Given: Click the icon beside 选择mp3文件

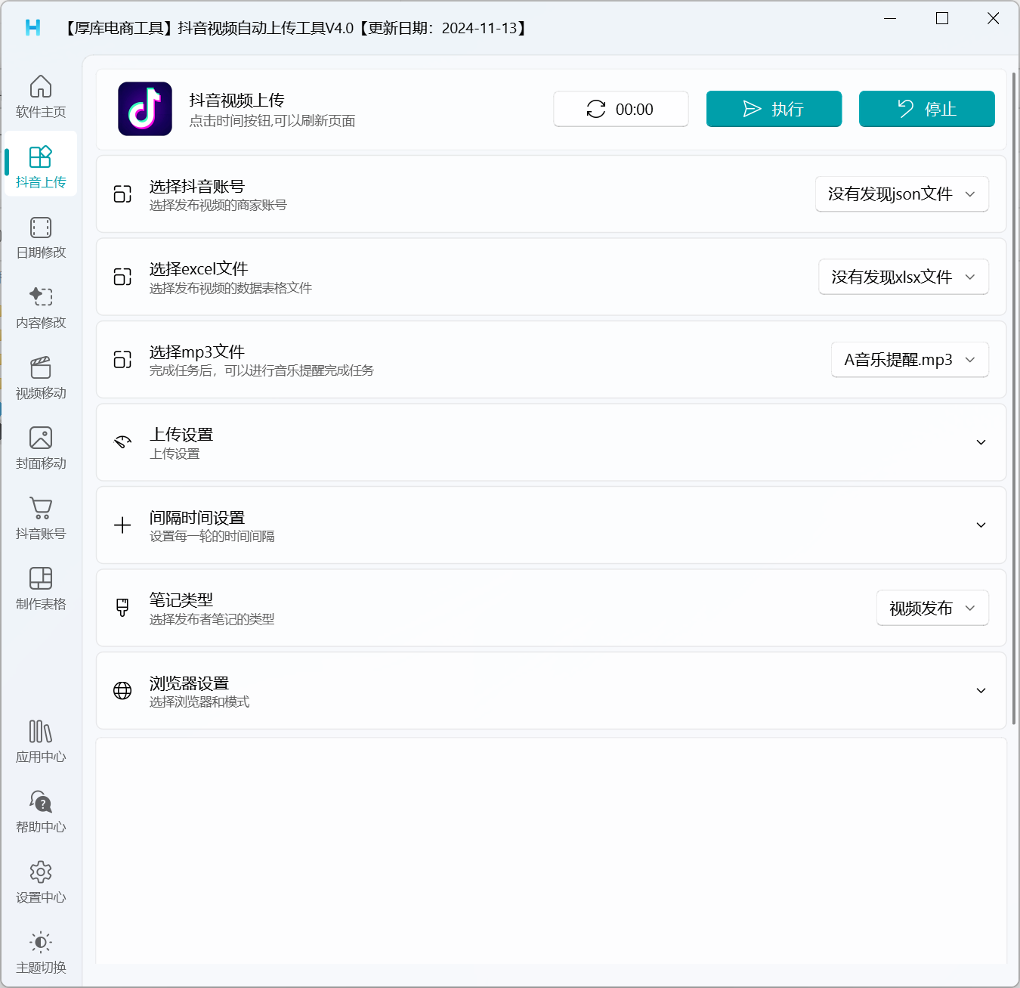Looking at the screenshot, I should (122, 360).
